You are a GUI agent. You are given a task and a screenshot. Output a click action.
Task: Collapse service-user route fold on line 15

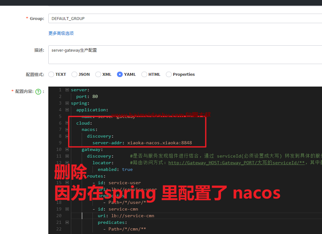click(67, 183)
